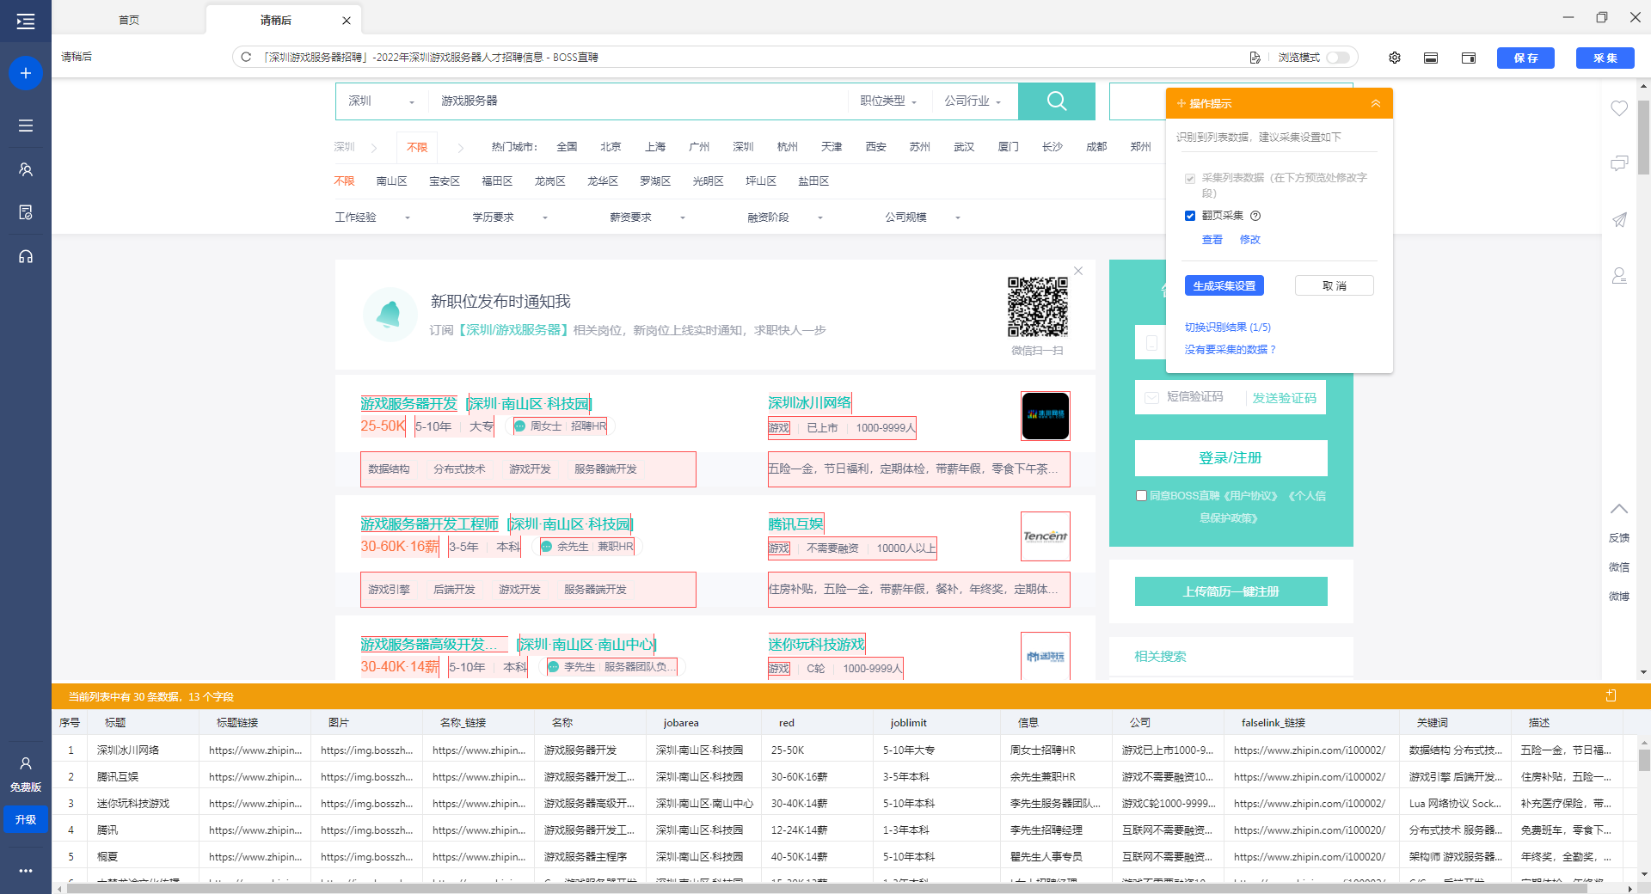This screenshot has height=894, width=1651.
Task: Toggle browse mode switch
Action: (1338, 58)
